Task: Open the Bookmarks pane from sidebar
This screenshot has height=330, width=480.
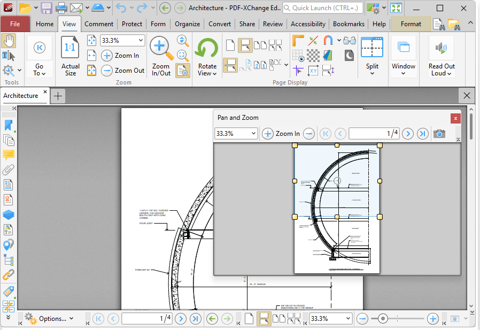Action: [9, 125]
